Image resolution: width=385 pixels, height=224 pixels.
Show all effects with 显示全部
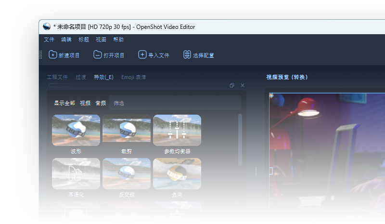[64, 103]
